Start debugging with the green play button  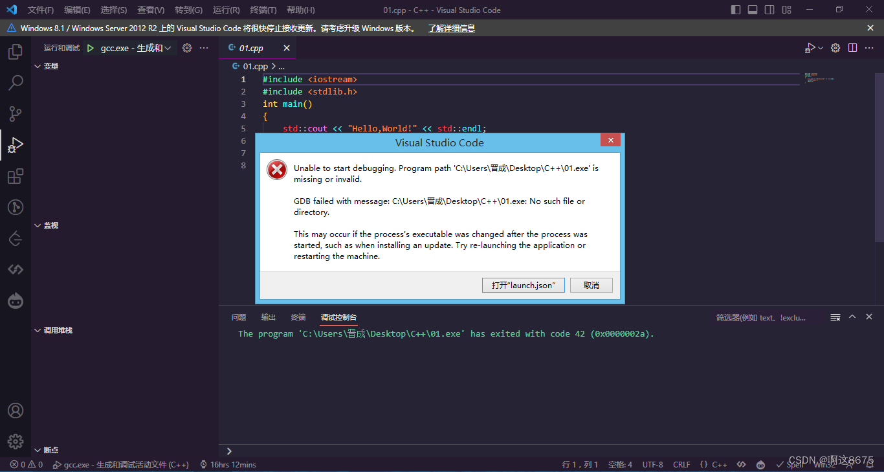[91, 48]
